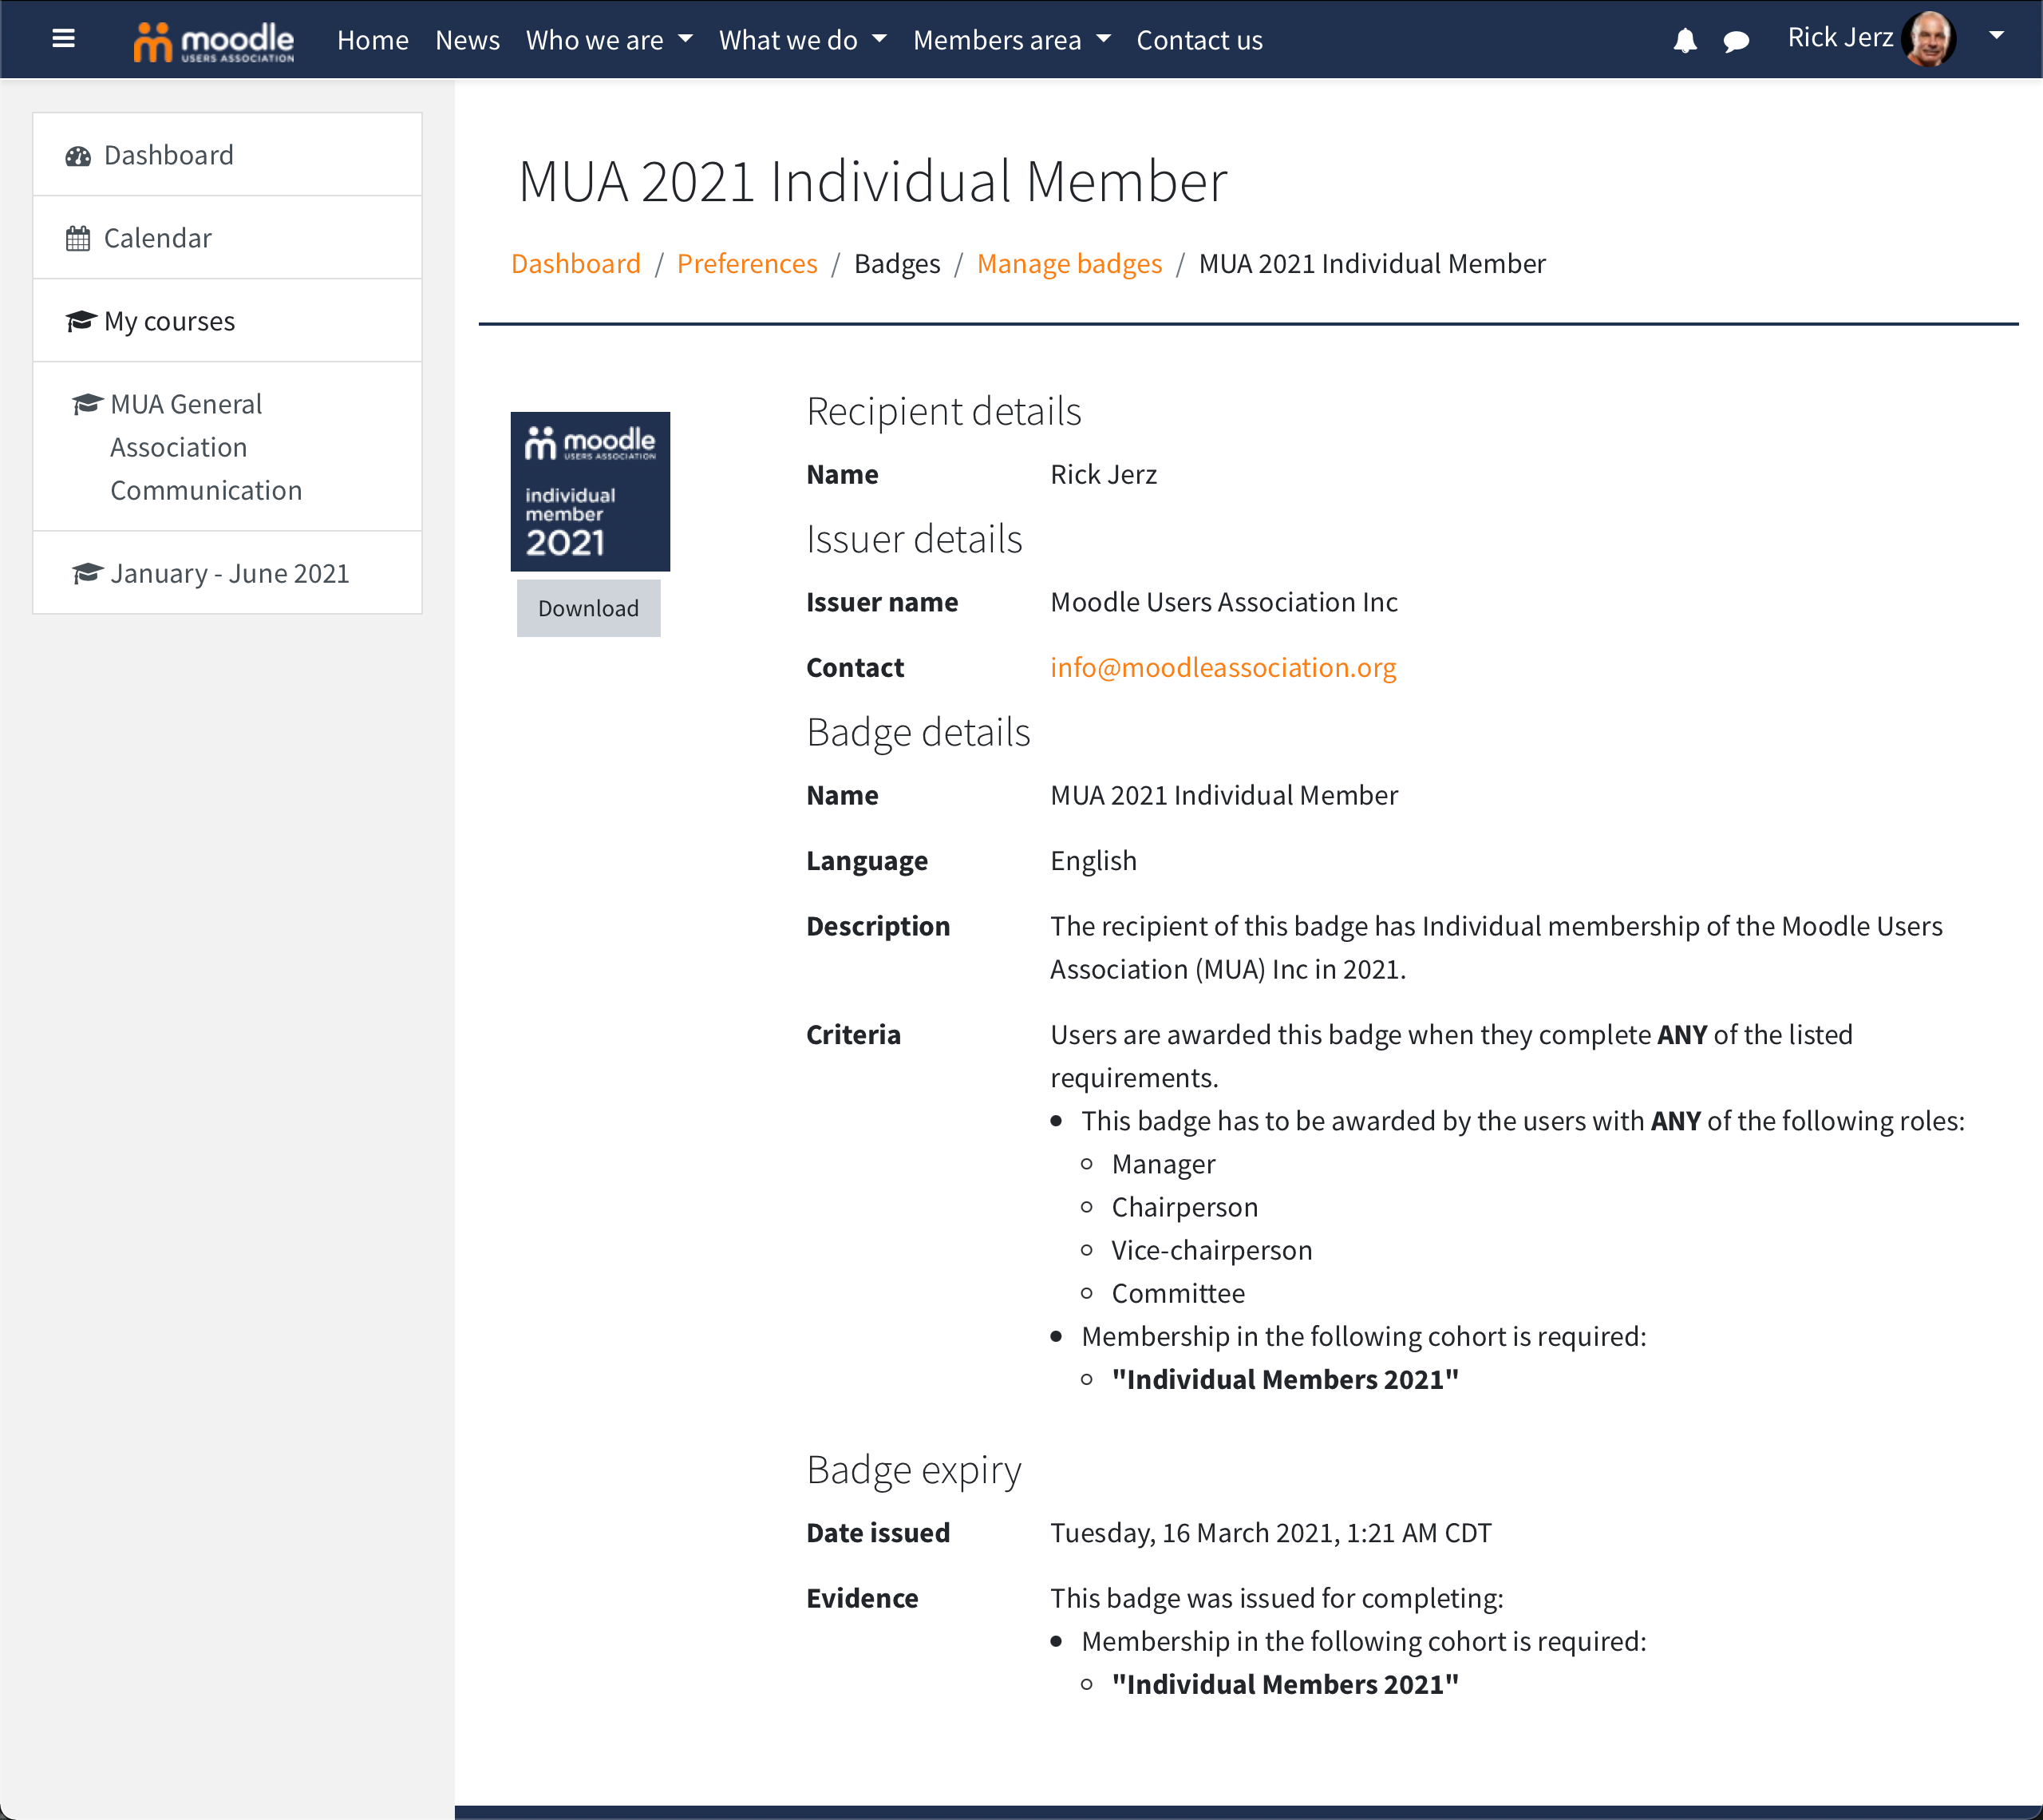Click the January - June 2021 course icon
The image size is (2043, 1820).
(x=87, y=573)
